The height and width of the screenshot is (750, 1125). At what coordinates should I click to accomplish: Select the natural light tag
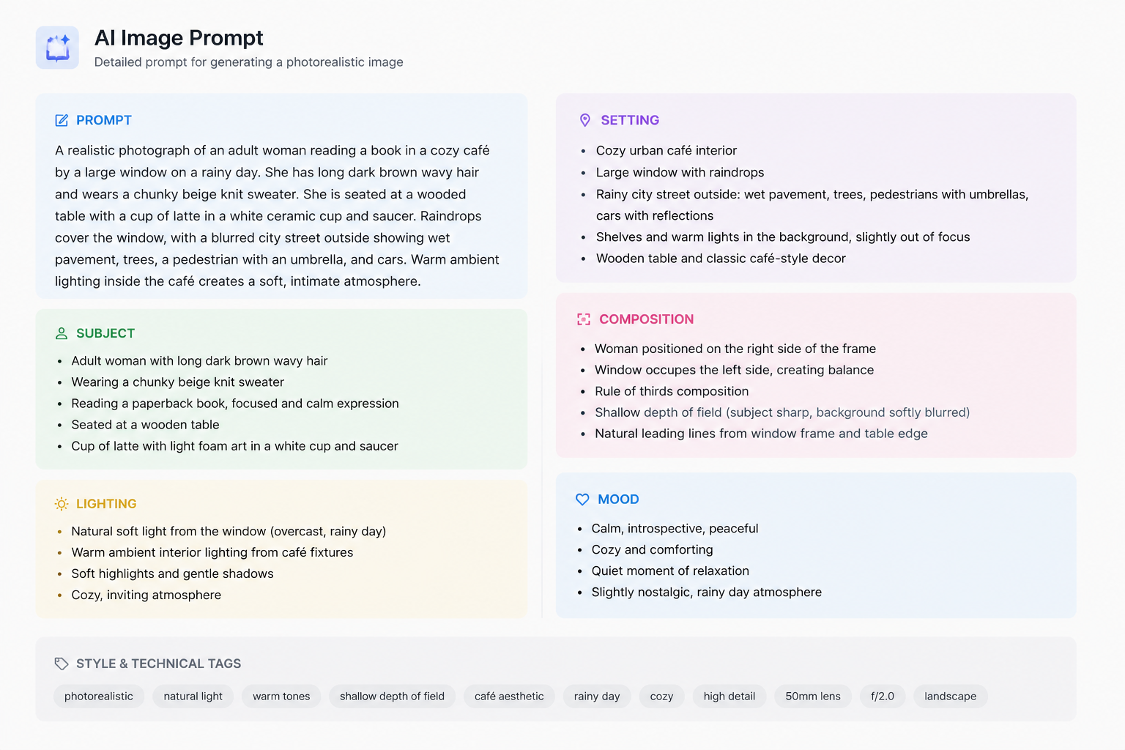click(x=193, y=697)
